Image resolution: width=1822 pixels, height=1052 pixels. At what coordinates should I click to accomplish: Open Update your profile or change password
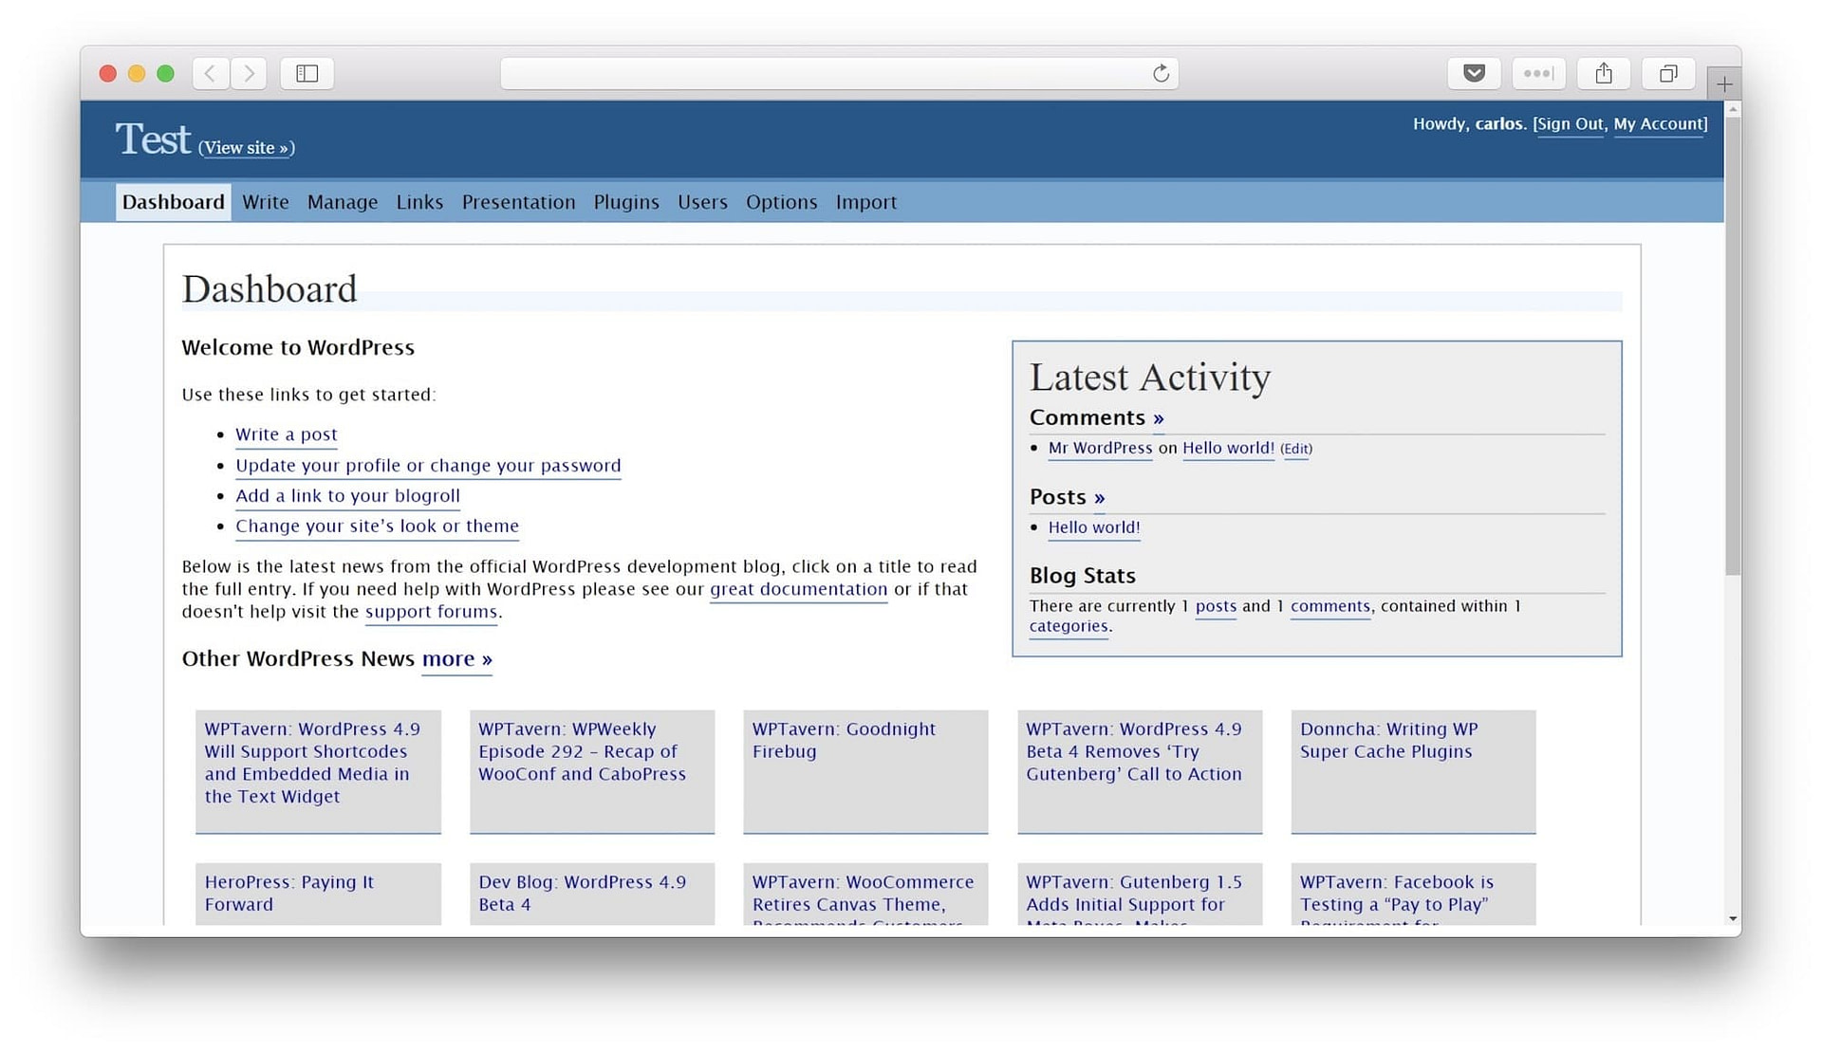tap(428, 466)
